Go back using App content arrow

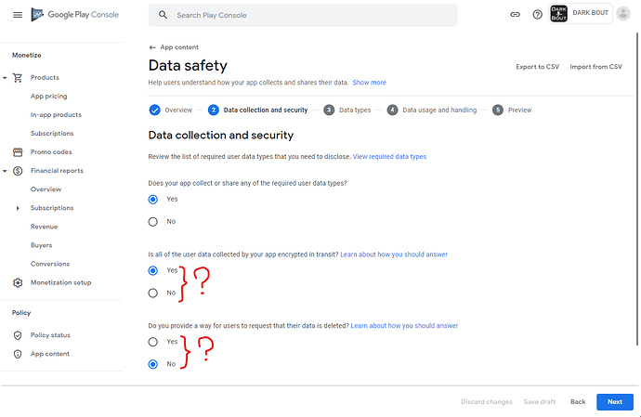click(152, 47)
